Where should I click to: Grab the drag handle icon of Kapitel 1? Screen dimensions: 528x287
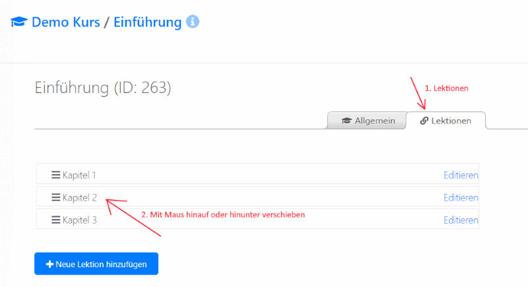[55, 175]
